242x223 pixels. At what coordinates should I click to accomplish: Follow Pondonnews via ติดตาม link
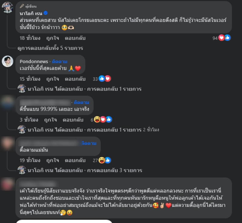tap(60, 62)
